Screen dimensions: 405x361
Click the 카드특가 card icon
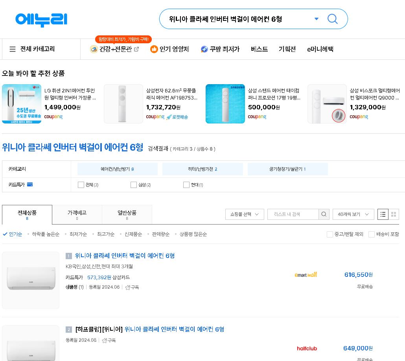coord(30,184)
